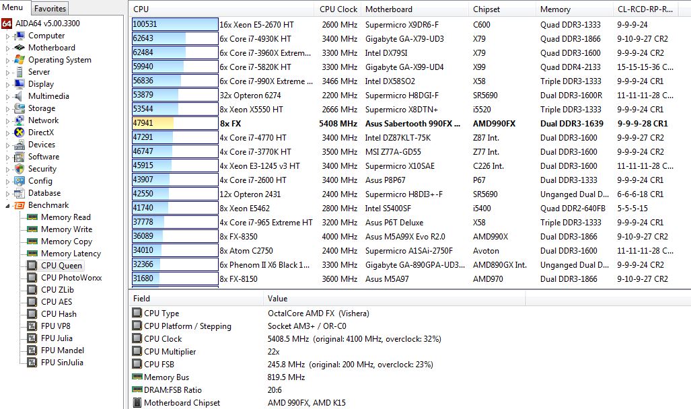This screenshot has width=691, height=409.
Task: Expand the Motherboard tree node
Action: point(7,48)
